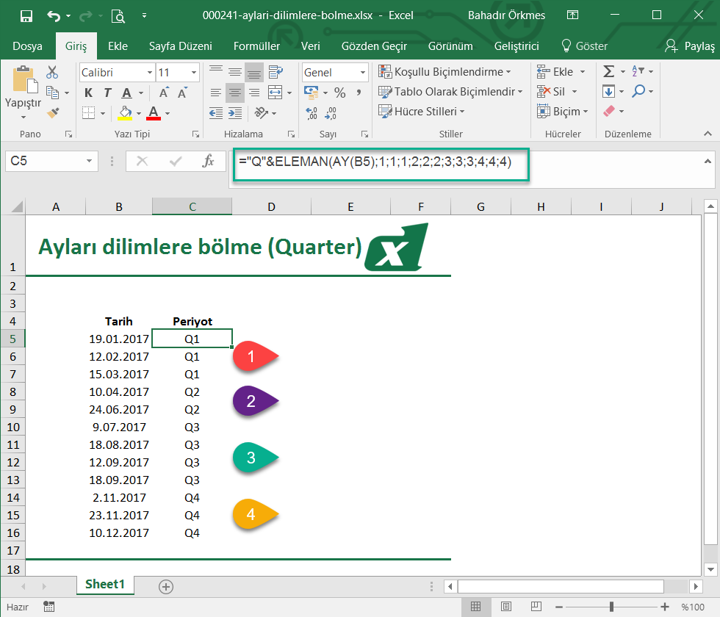This screenshot has width=720, height=617.
Task: Wrap text using the wrap text icon
Action: pyautogui.click(x=276, y=72)
